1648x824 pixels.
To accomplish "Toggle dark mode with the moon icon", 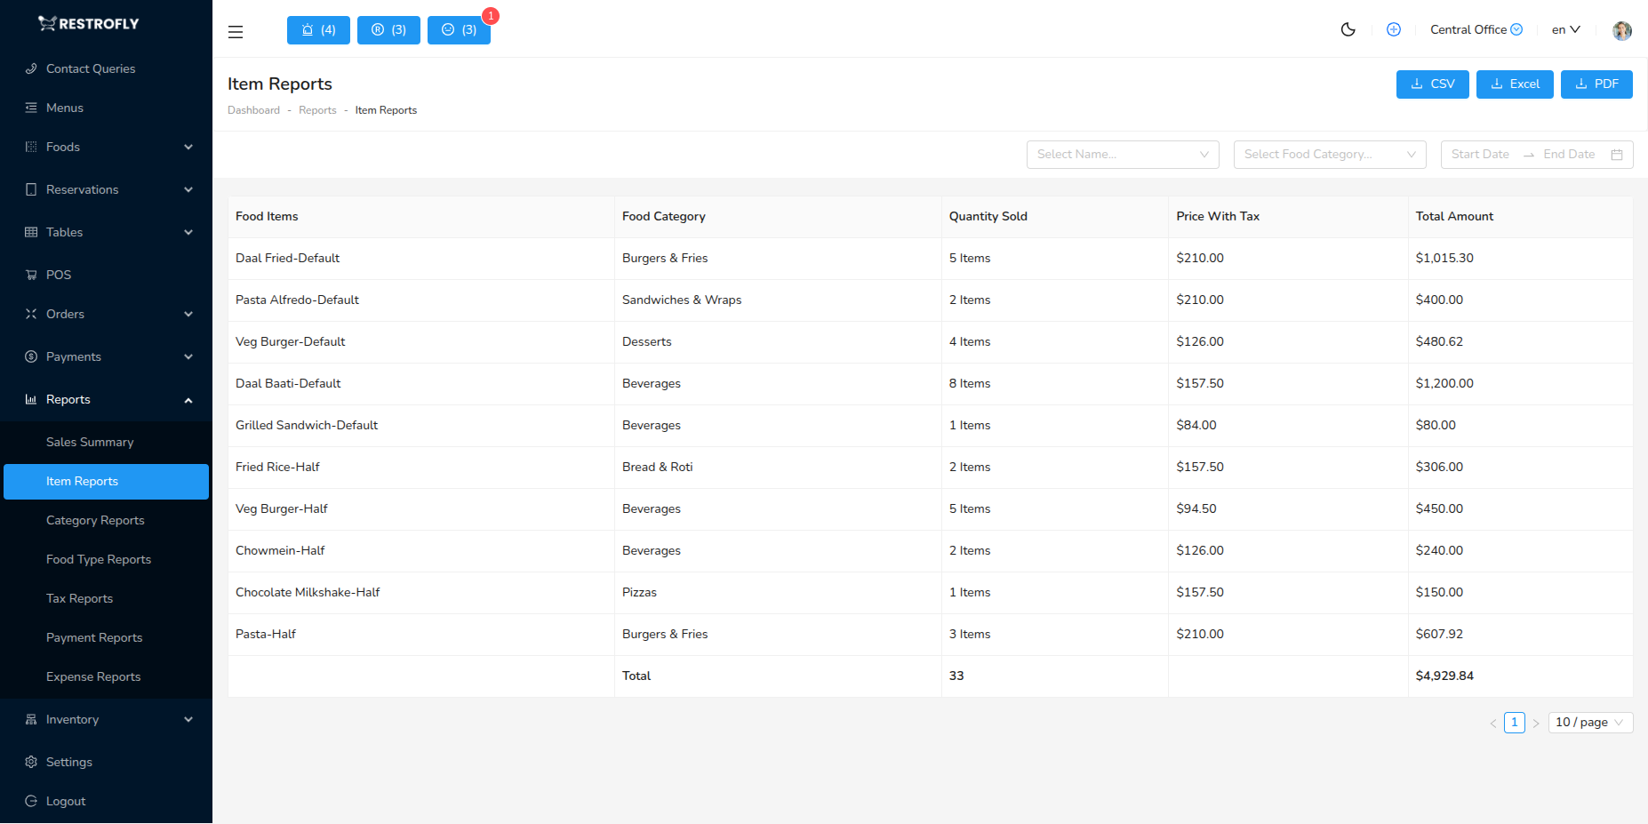I will [1348, 29].
